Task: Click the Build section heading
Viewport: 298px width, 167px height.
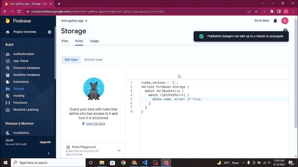Action: pos(9,45)
